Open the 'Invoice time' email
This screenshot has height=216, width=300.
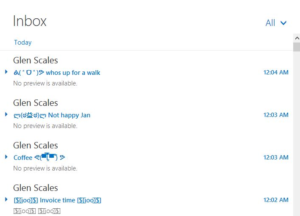[x=58, y=200]
